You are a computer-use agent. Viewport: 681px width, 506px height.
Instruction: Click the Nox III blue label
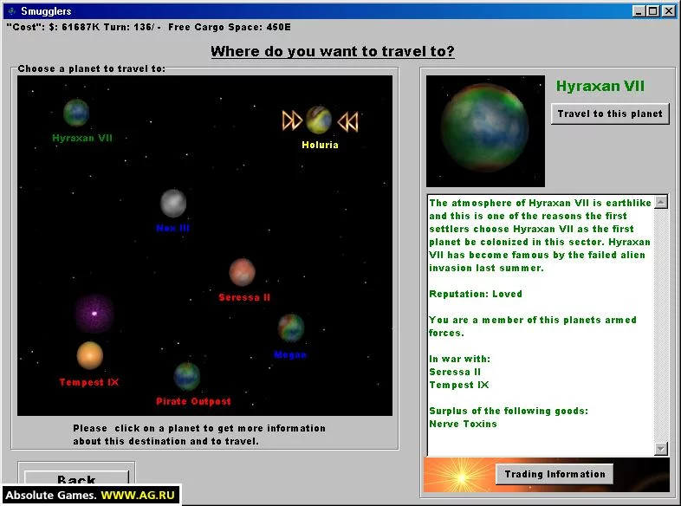tap(172, 229)
